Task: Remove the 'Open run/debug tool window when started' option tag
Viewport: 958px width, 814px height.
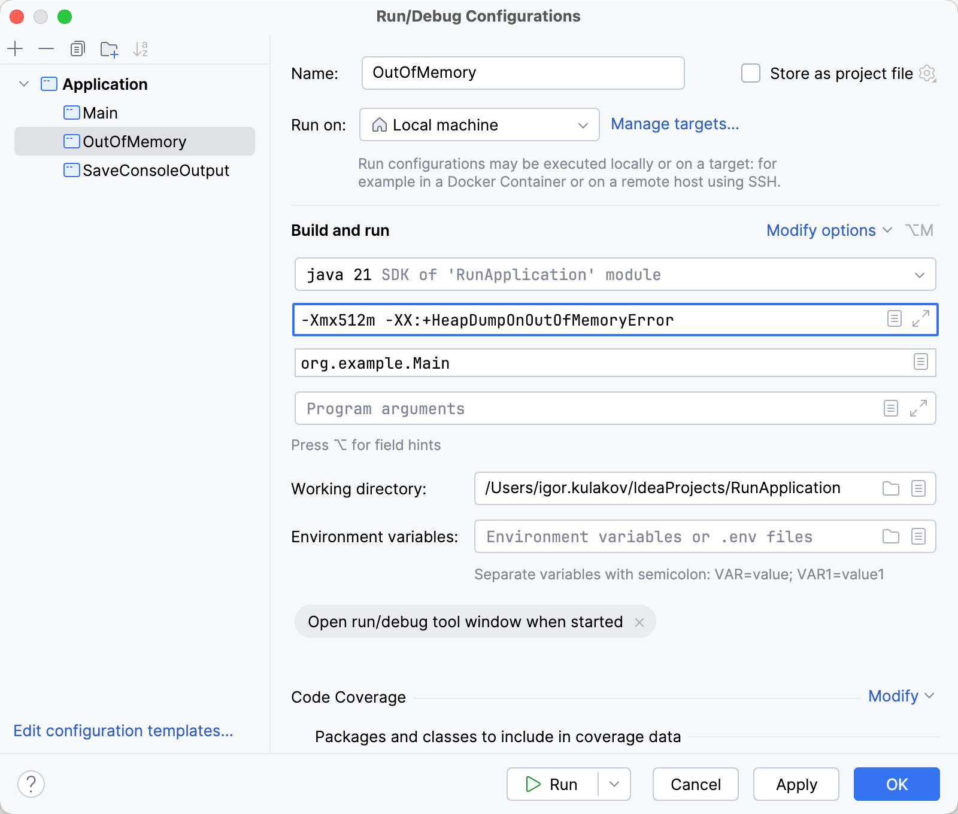Action: pos(639,622)
